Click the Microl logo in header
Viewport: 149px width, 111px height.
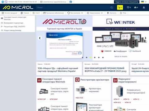[18, 7]
